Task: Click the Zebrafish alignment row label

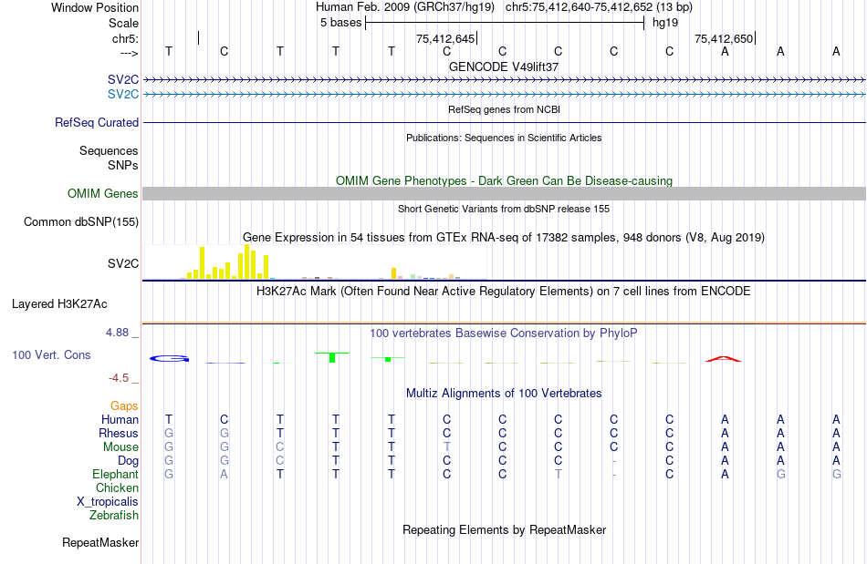Action: click(x=114, y=515)
